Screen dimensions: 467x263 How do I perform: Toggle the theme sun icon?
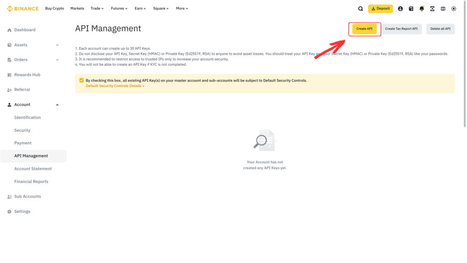point(454,9)
